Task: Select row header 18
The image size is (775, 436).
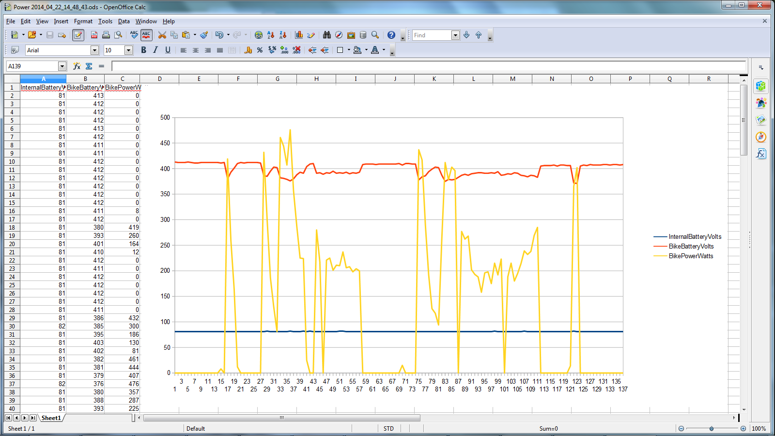Action: click(12, 227)
